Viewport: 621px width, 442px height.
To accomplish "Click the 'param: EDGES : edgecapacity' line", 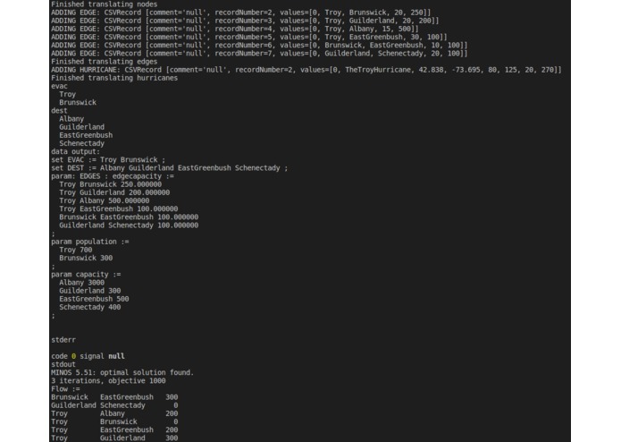I will pyautogui.click(x=113, y=176).
